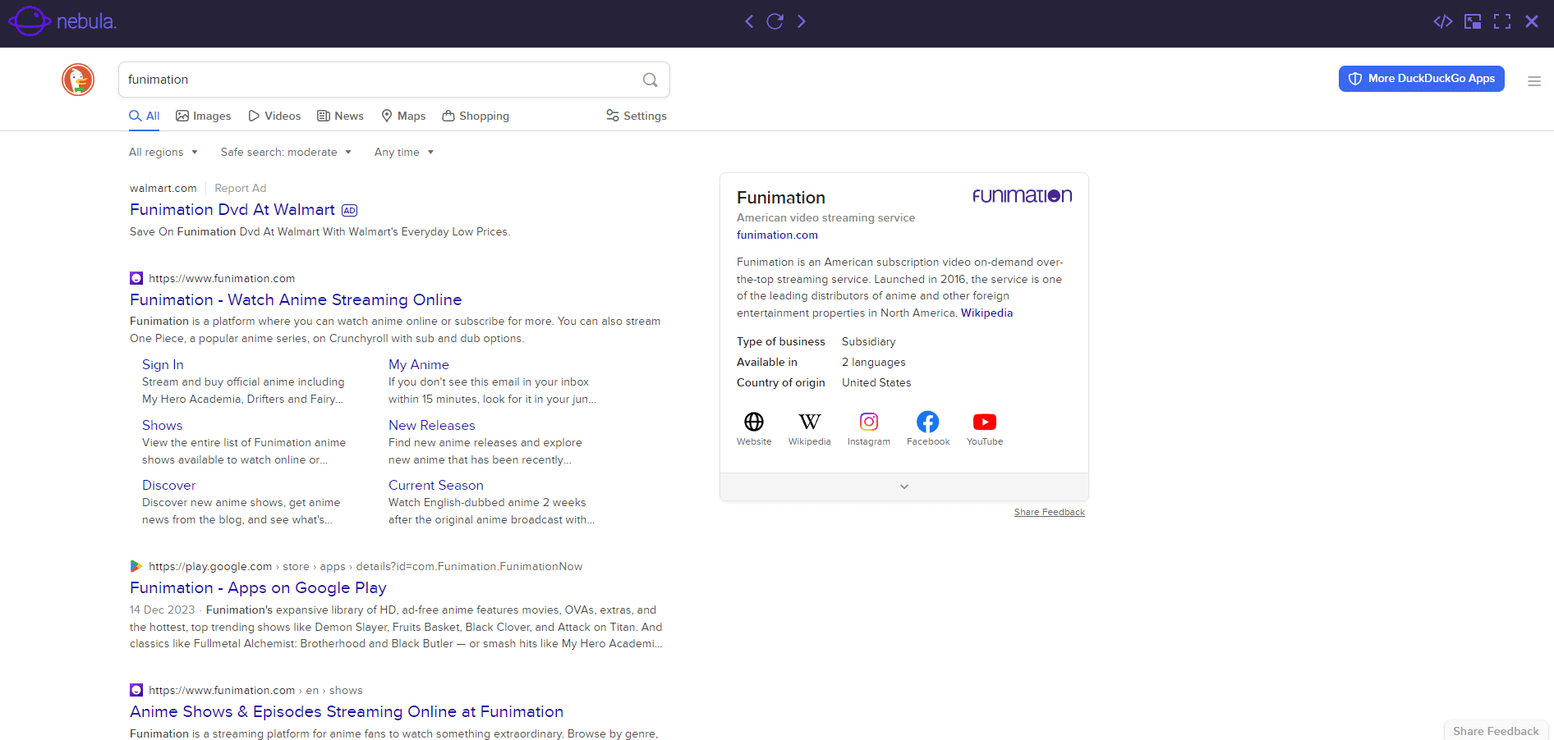Open Anime Shows & Episodes Streaming Online result
Image resolution: width=1554 pixels, height=740 pixels.
[347, 711]
